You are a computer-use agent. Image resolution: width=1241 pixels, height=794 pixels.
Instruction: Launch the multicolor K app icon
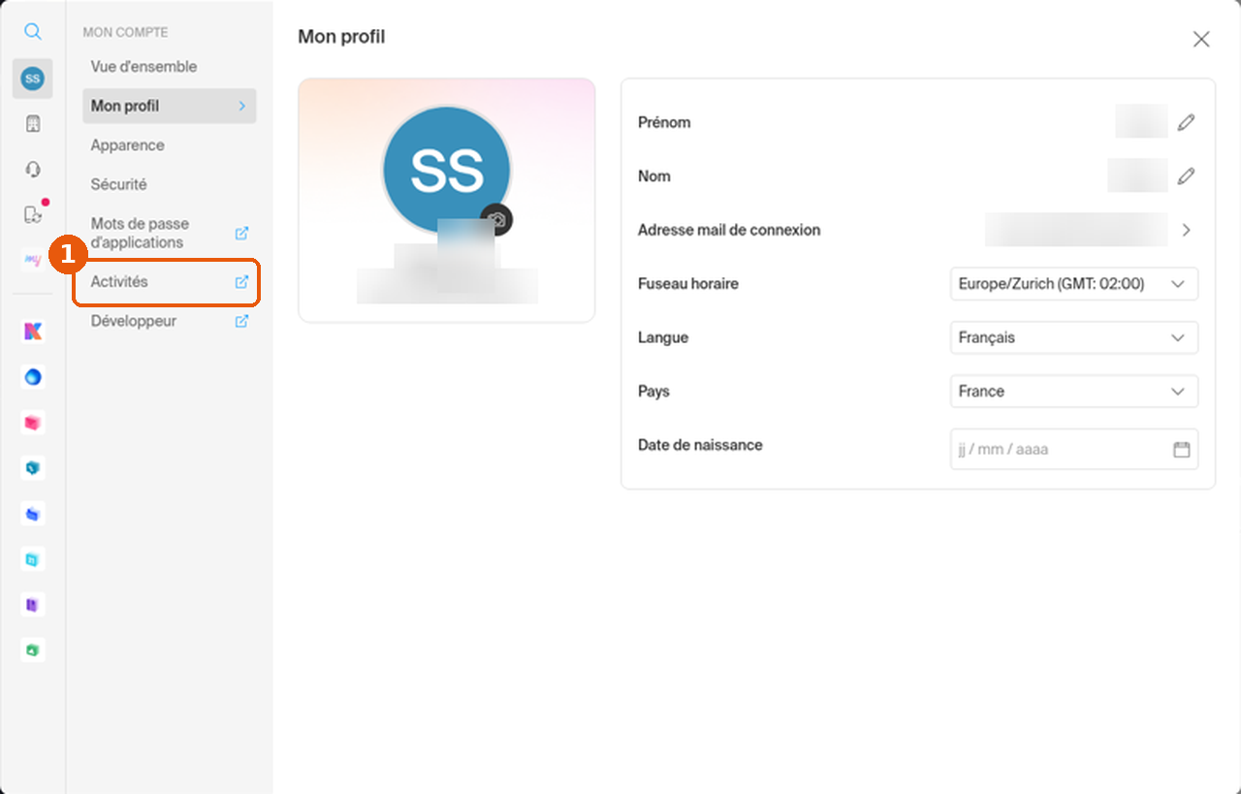click(x=33, y=332)
